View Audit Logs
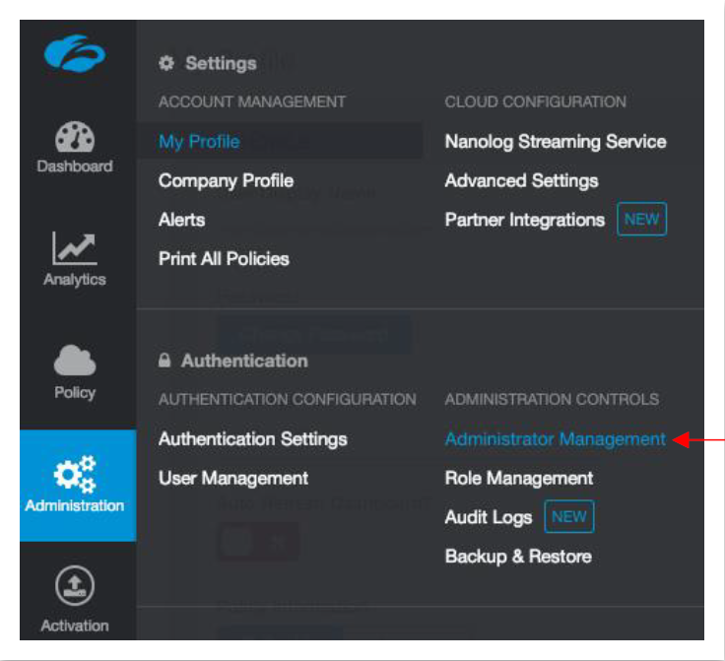The image size is (725, 661). click(488, 517)
